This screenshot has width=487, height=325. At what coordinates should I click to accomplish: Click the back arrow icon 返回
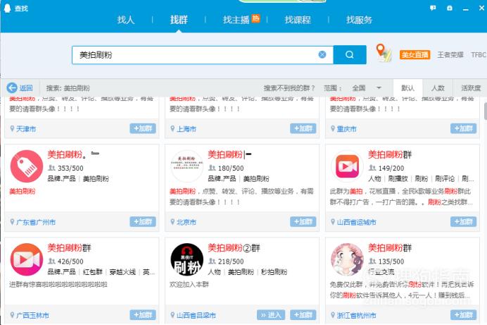pyautogui.click(x=12, y=88)
